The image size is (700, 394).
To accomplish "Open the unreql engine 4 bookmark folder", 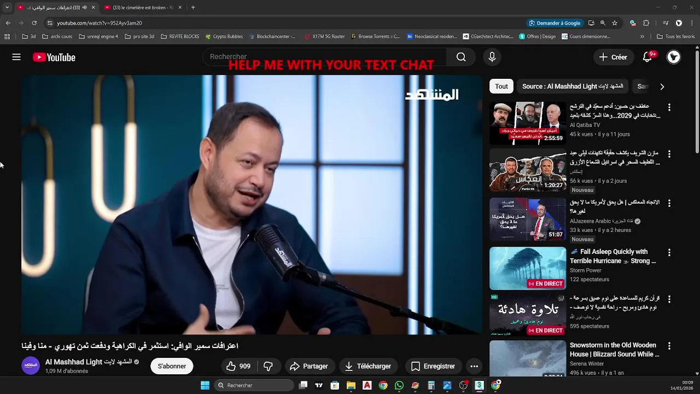I will [98, 37].
